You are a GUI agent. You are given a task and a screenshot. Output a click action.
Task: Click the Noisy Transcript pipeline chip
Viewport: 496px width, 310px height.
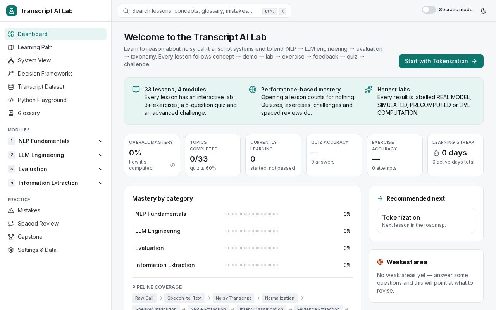233,298
